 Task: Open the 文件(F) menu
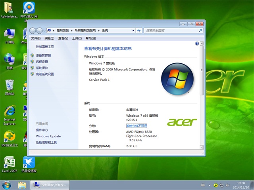pos(36,38)
